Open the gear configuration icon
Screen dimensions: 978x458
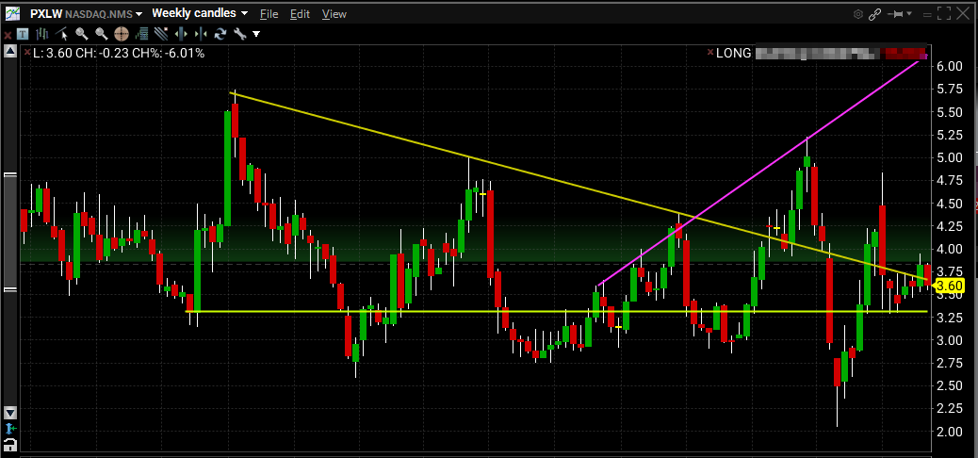(x=858, y=14)
